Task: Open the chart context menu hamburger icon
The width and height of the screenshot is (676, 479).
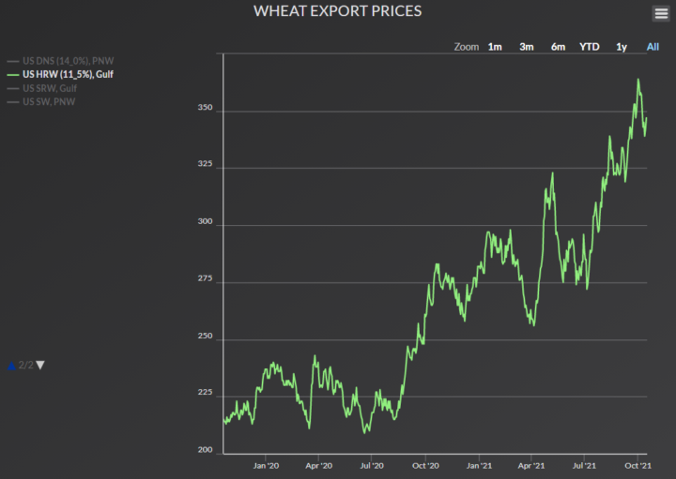Action: pyautogui.click(x=660, y=13)
